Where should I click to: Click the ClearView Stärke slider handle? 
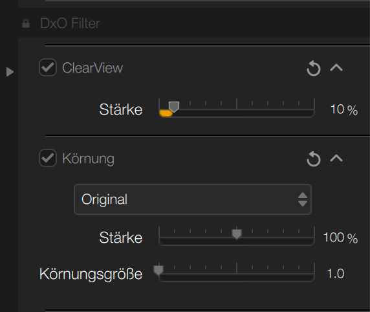pos(174,107)
